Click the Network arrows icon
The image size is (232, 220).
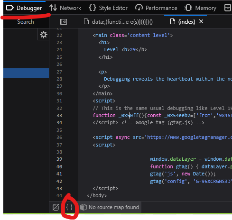tap(53, 8)
